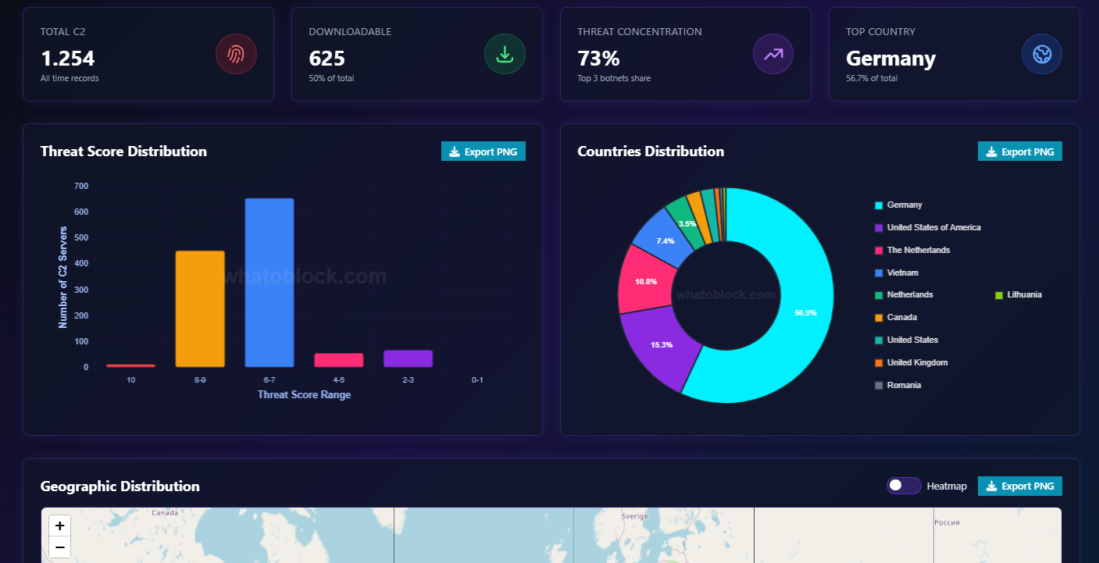1099x563 pixels.
Task: Click the trending arrow icon on Threat Concentration card
Action: click(x=773, y=54)
